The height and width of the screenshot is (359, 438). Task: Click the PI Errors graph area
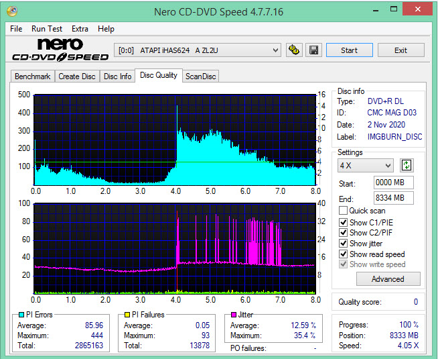pos(175,140)
